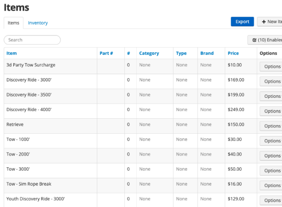Image resolution: width=282 pixels, height=207 pixels.
Task: Sort by the Brand column header
Action: click(207, 53)
